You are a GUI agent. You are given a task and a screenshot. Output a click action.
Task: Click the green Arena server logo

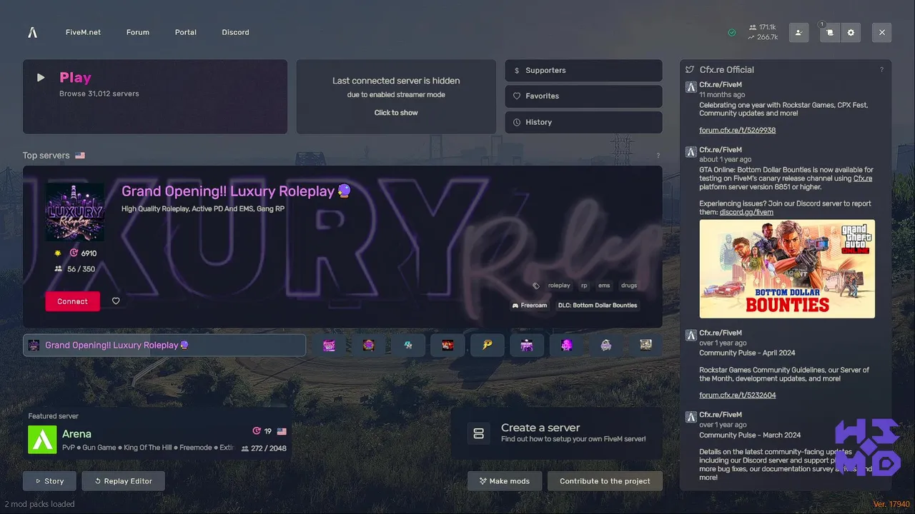coord(42,439)
